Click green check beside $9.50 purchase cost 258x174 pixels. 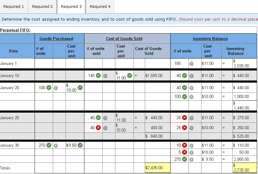tap(80, 145)
